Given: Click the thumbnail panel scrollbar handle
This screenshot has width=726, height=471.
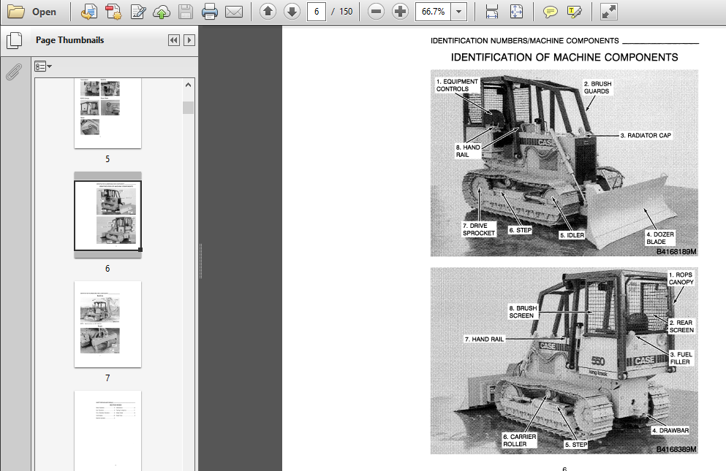Looking at the screenshot, I should point(188,107).
